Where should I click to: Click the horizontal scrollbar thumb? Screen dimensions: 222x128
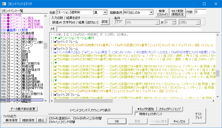[83, 101]
